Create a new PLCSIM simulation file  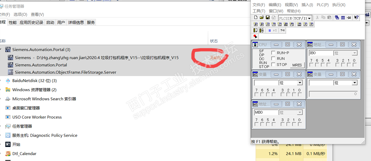(256, 18)
